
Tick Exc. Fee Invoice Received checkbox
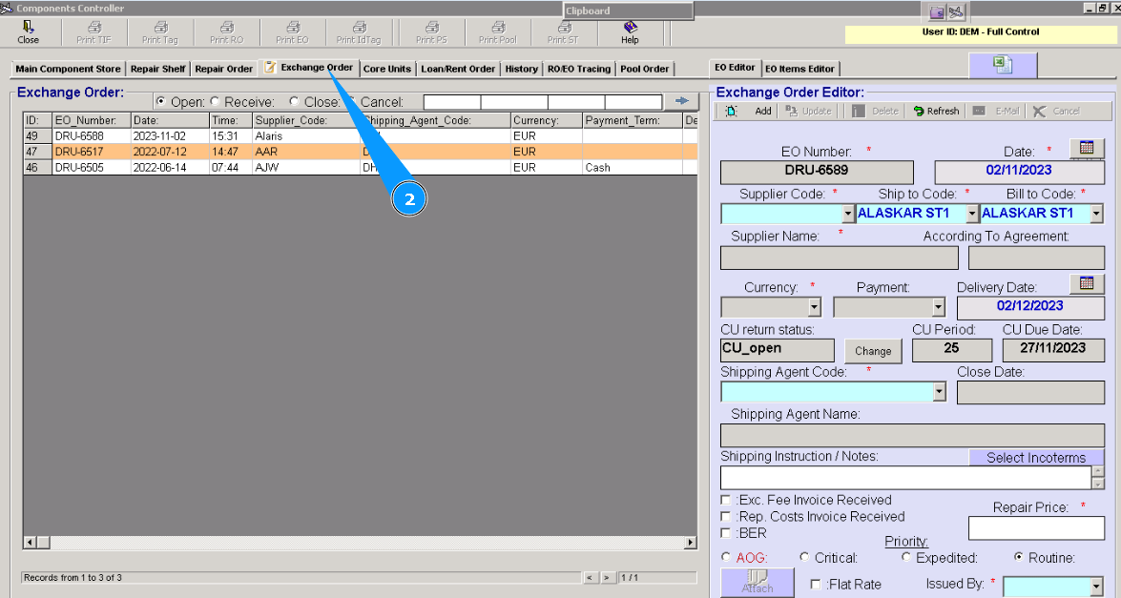click(726, 500)
